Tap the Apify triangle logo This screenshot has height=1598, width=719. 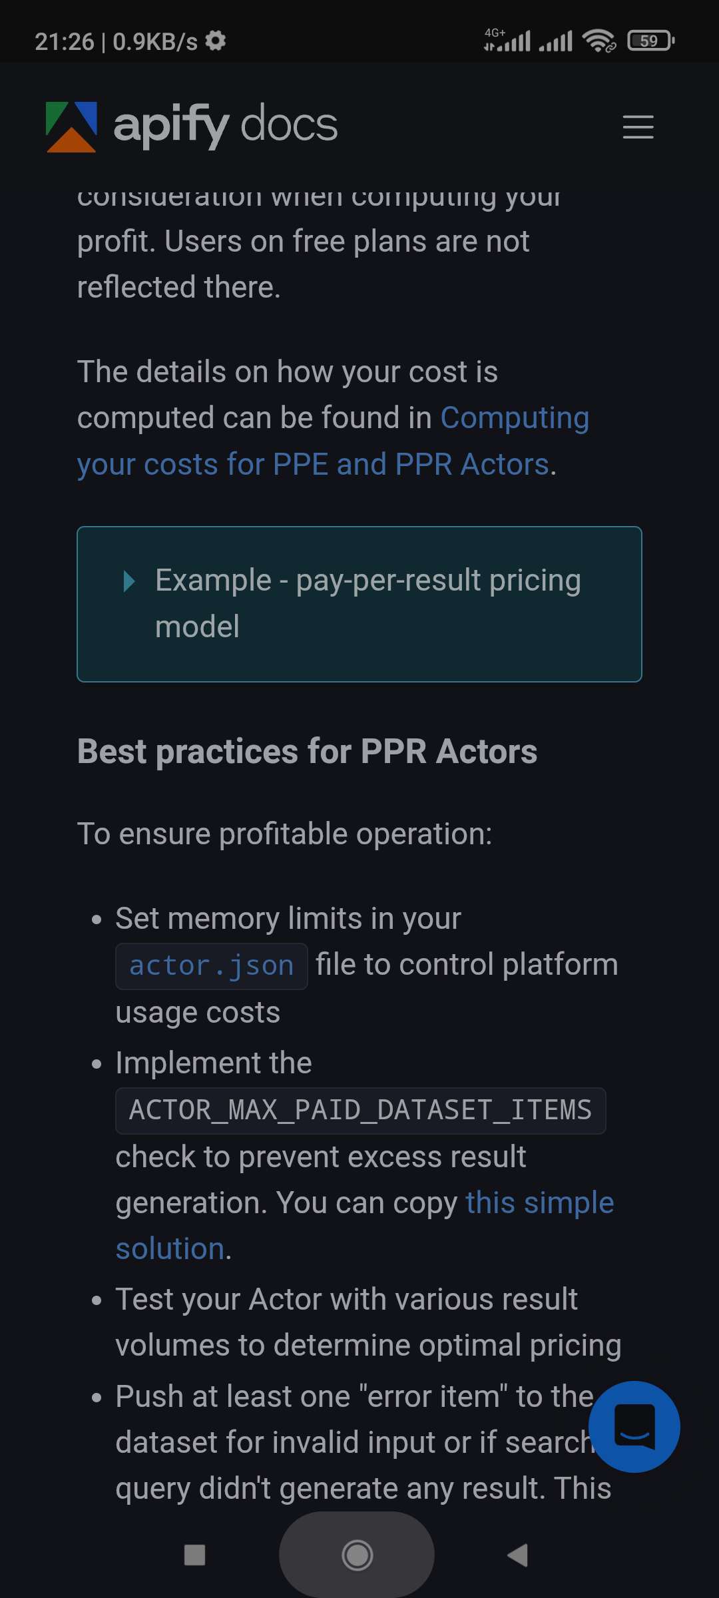click(71, 127)
